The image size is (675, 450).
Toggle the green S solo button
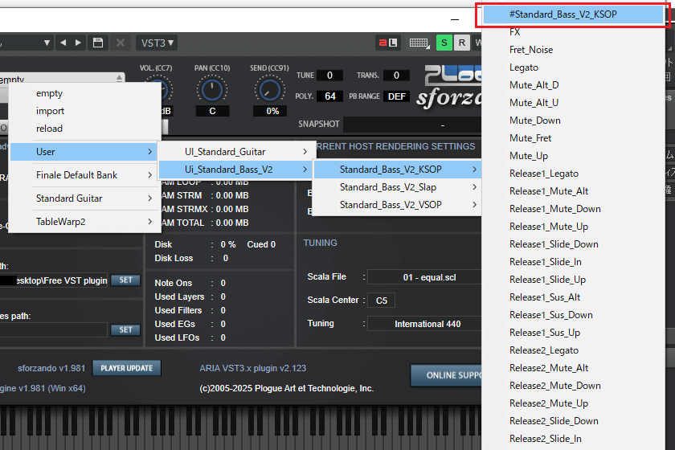[444, 43]
